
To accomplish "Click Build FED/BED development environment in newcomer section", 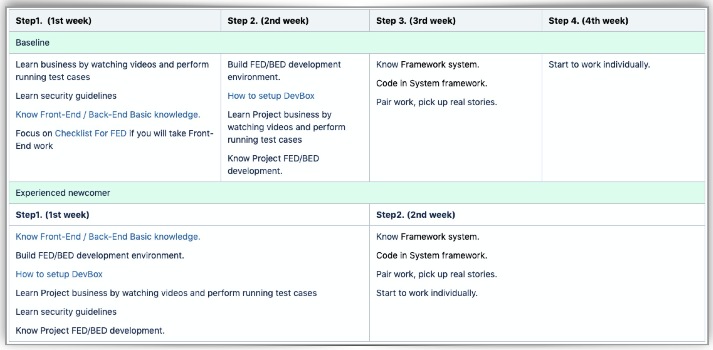I will pos(100,255).
